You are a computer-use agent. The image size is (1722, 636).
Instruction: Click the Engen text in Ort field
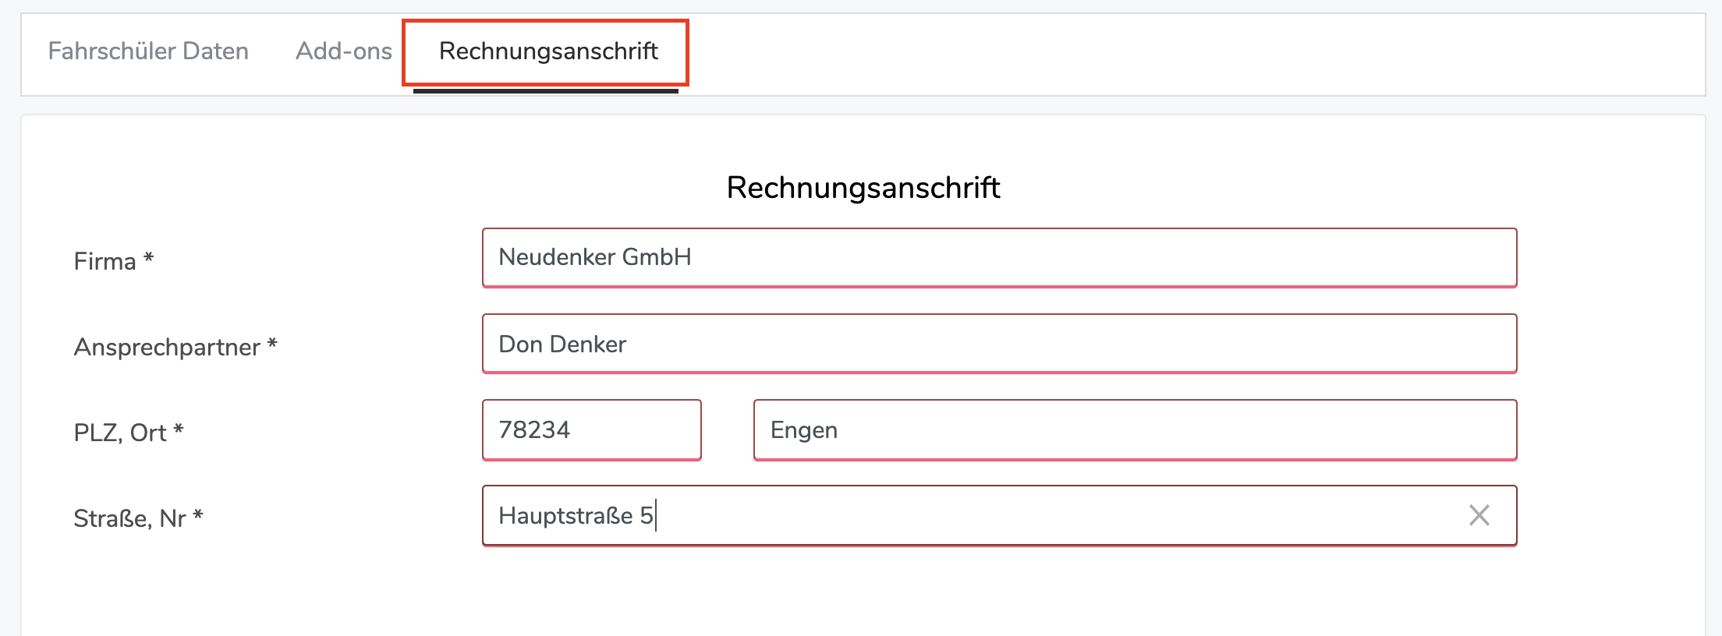804,430
